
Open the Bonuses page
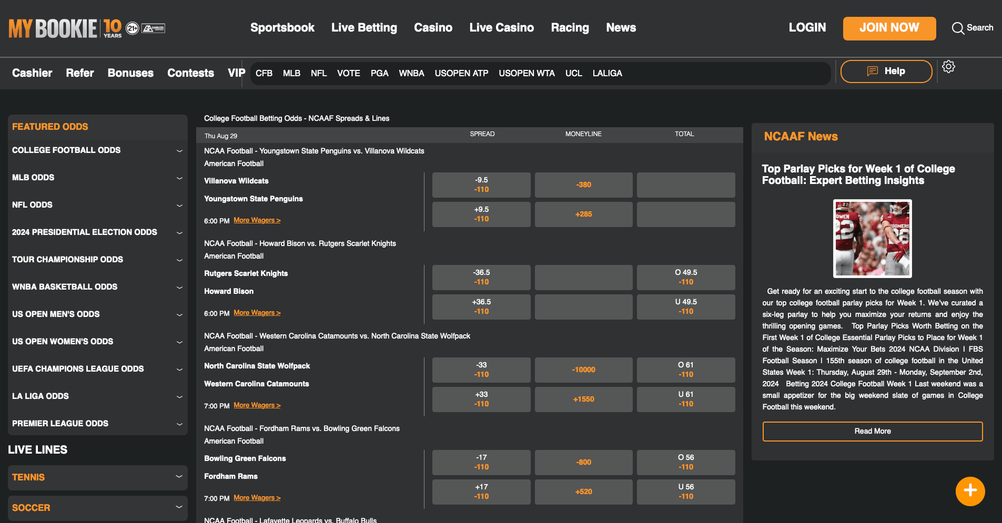click(130, 73)
